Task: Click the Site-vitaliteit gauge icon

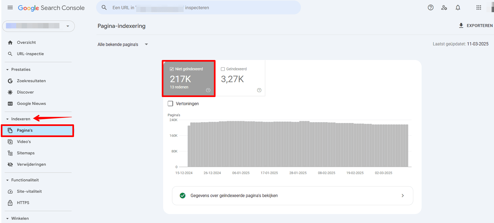Action: (10, 191)
